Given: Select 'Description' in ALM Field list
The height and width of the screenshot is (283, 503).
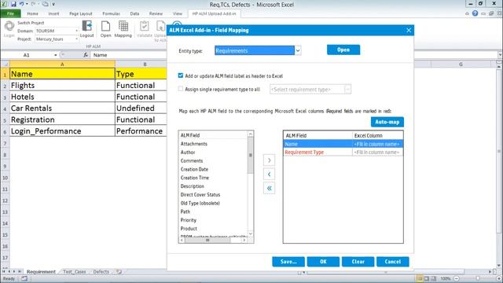Looking at the screenshot, I should (192, 186).
